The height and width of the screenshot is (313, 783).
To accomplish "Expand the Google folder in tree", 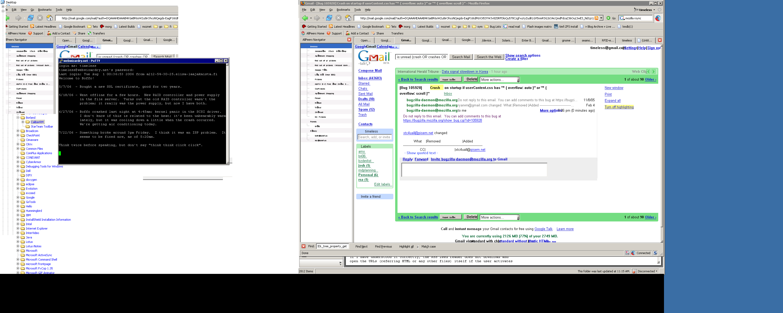I will pos(18,197).
